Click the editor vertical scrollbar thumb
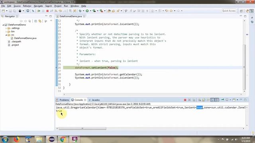Screen dimensions: 255x143 tap(244, 67)
